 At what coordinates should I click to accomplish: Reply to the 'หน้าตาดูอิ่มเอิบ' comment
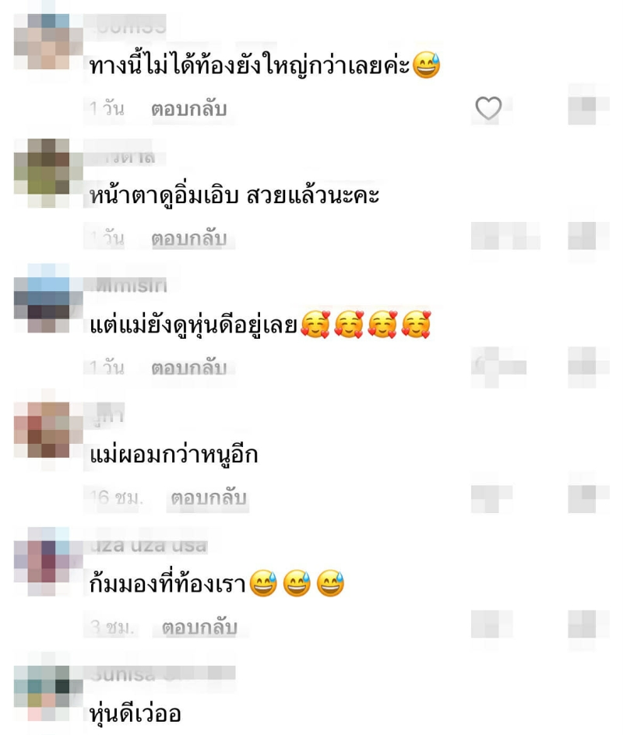pyautogui.click(x=189, y=238)
